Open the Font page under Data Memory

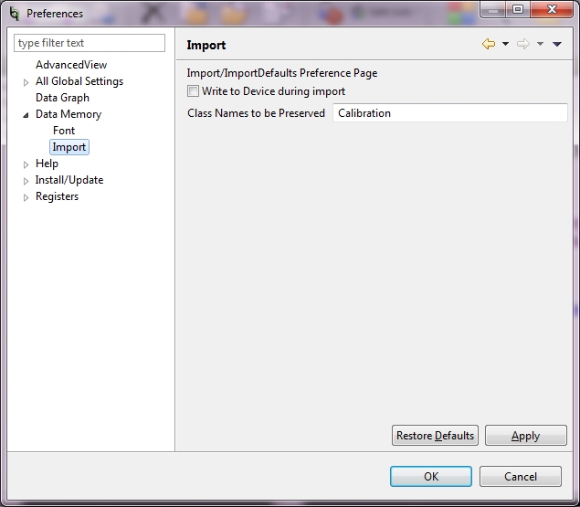coord(64,131)
